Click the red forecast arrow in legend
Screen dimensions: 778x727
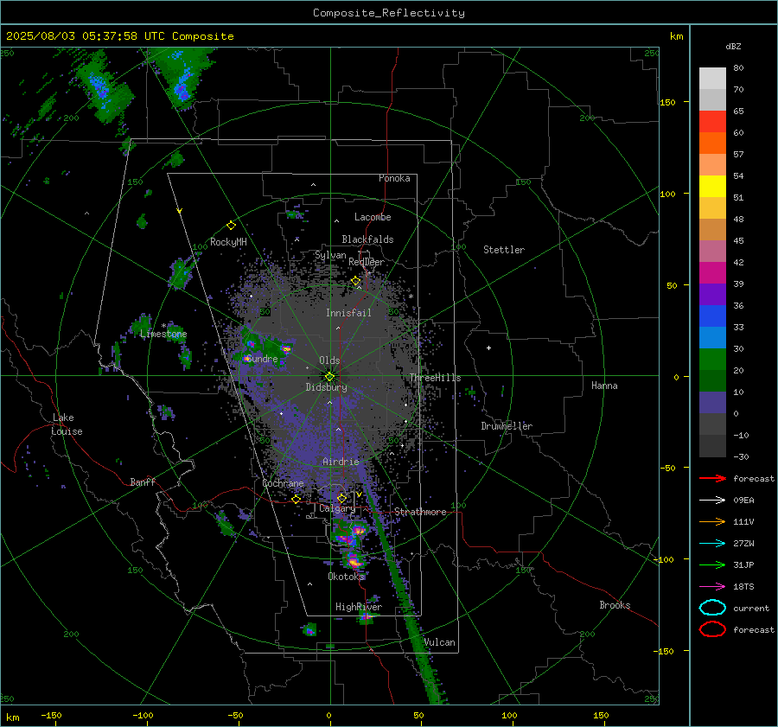pyautogui.click(x=712, y=478)
